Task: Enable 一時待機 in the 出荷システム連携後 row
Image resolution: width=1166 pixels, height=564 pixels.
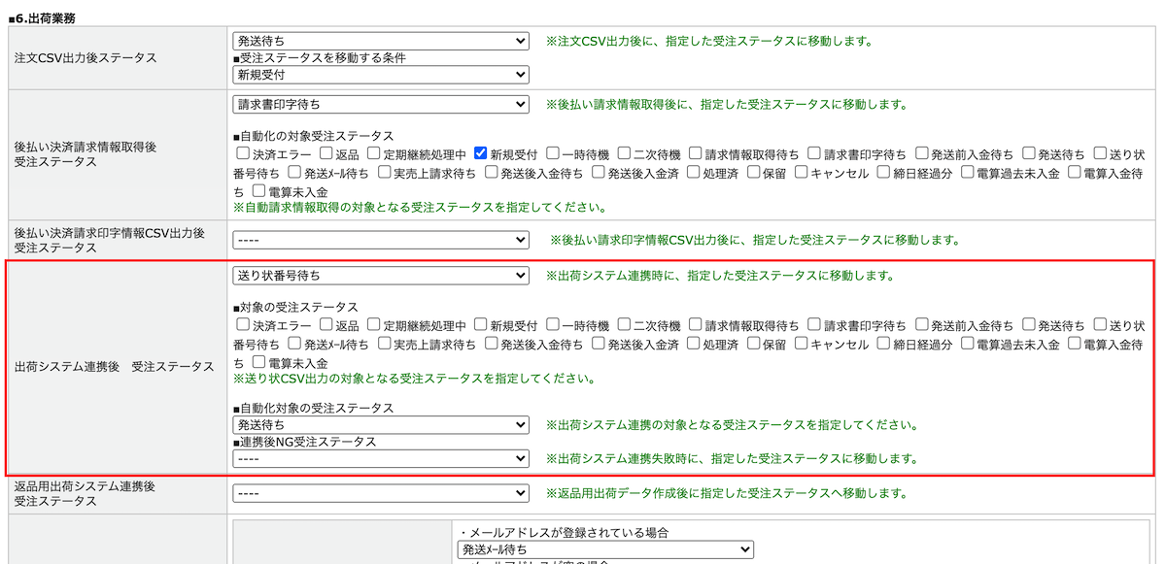Action: pos(553,324)
